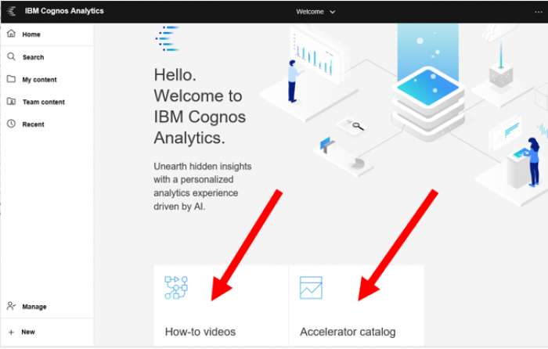
Task: Select the Home menu label
Action: (31, 34)
